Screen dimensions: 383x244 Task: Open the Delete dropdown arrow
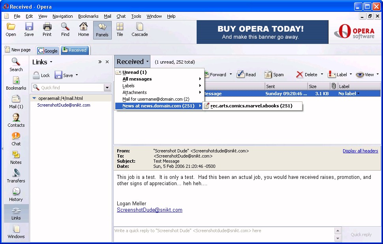tap(322, 74)
